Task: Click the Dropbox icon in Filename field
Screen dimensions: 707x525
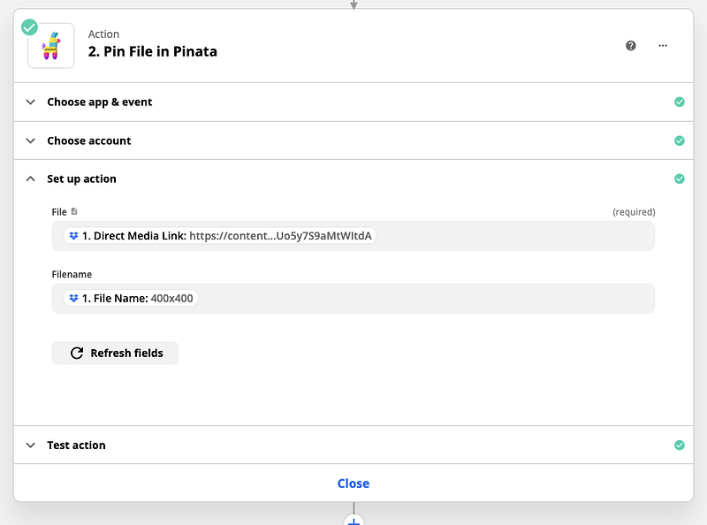Action: pyautogui.click(x=73, y=298)
